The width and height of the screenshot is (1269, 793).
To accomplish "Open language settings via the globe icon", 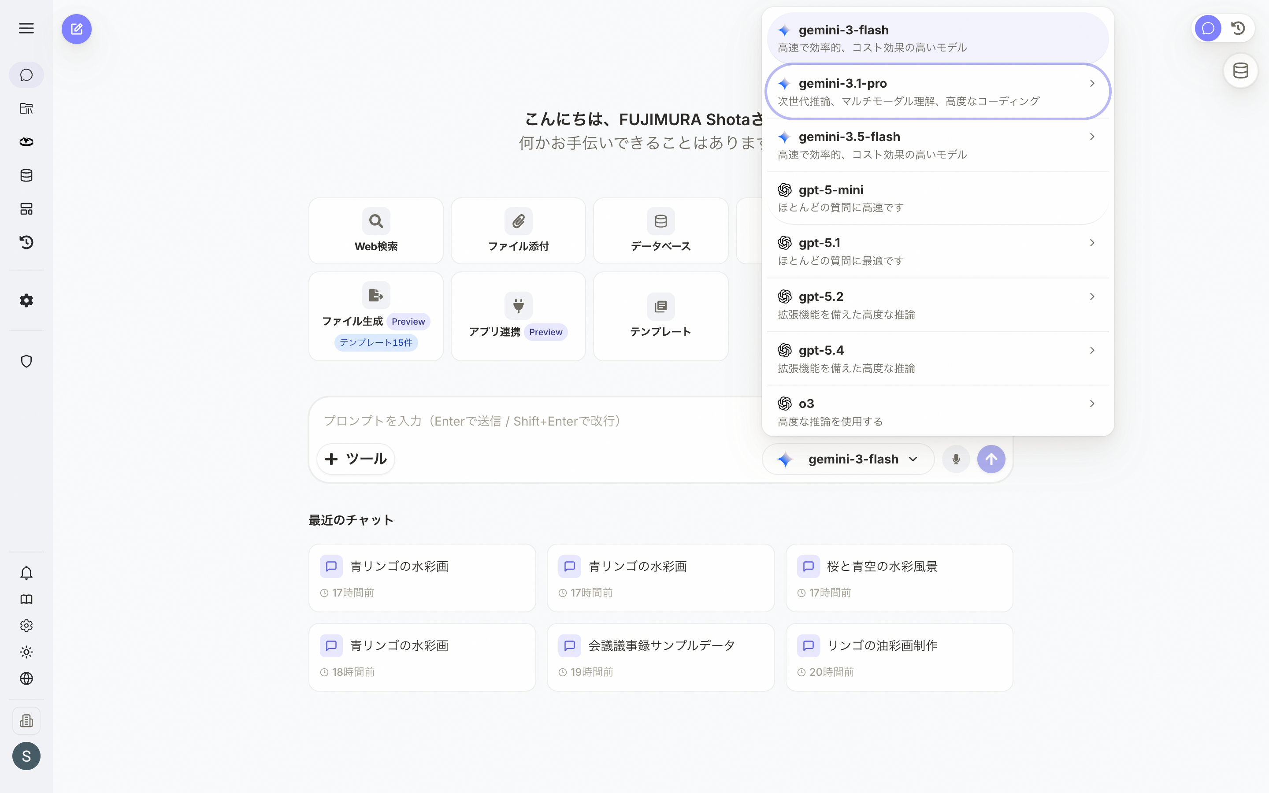I will (26, 678).
